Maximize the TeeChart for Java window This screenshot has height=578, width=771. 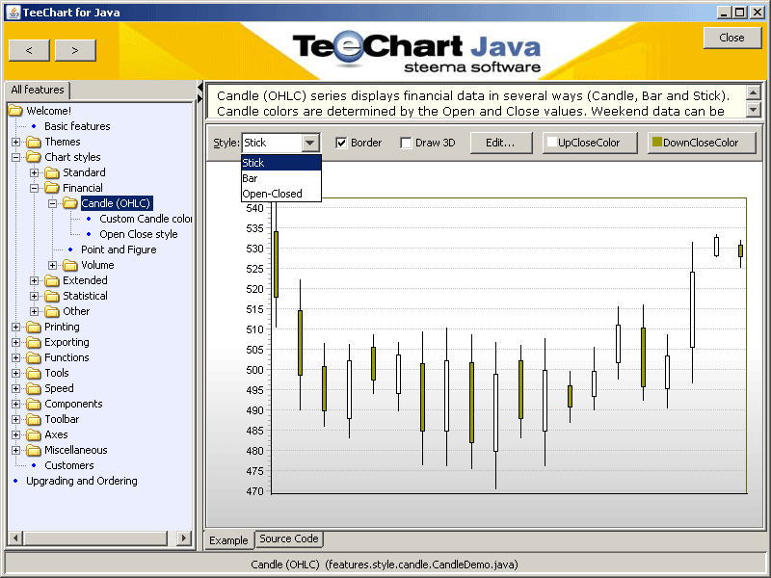tap(739, 13)
